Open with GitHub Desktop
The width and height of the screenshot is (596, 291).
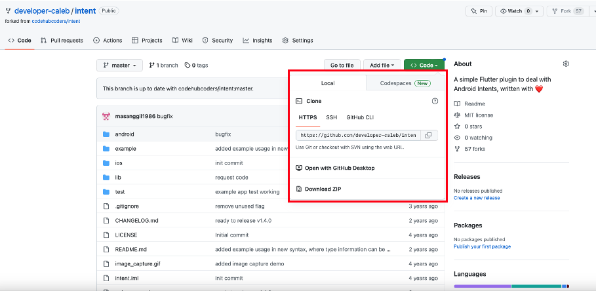tap(335, 168)
